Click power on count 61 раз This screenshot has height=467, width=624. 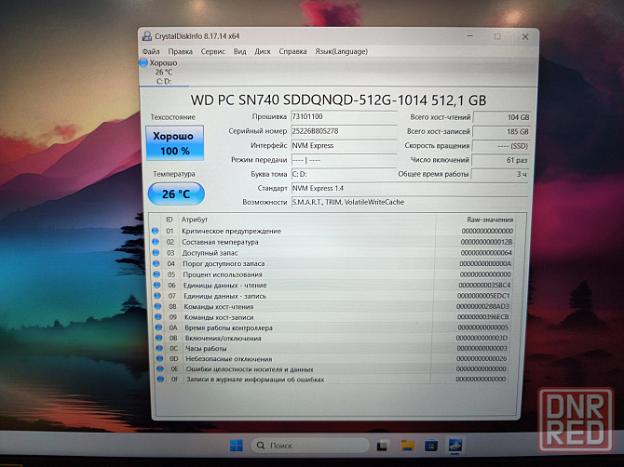tap(500, 160)
